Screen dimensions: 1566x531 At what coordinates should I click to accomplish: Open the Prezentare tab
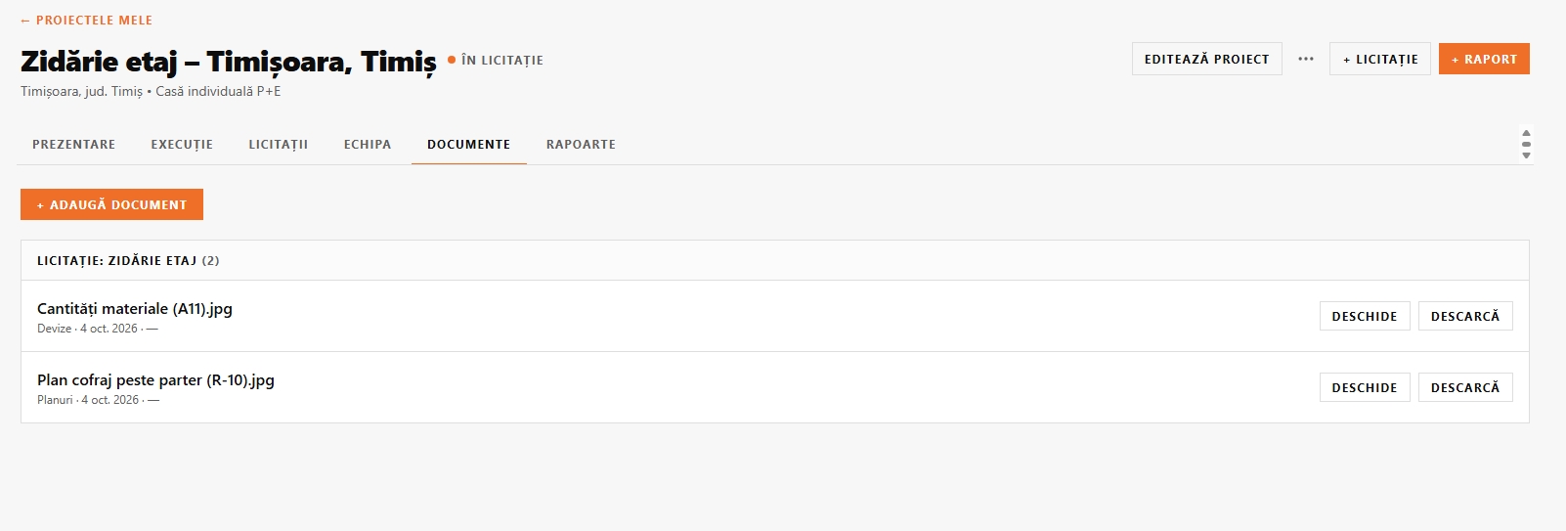(x=74, y=144)
